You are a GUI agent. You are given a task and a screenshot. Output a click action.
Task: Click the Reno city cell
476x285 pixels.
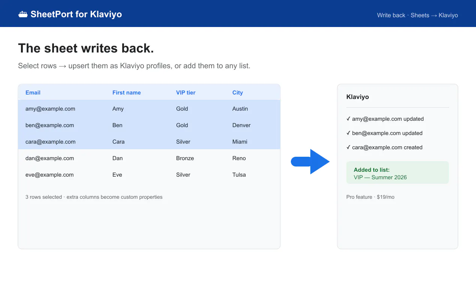click(x=239, y=158)
